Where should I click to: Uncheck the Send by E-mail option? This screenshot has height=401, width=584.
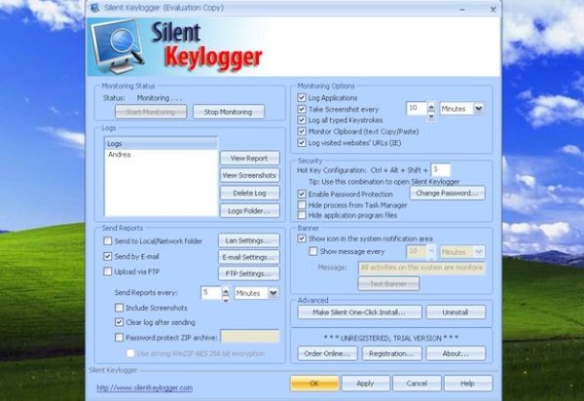108,256
